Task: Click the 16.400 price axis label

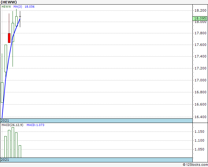Action: tap(200, 117)
